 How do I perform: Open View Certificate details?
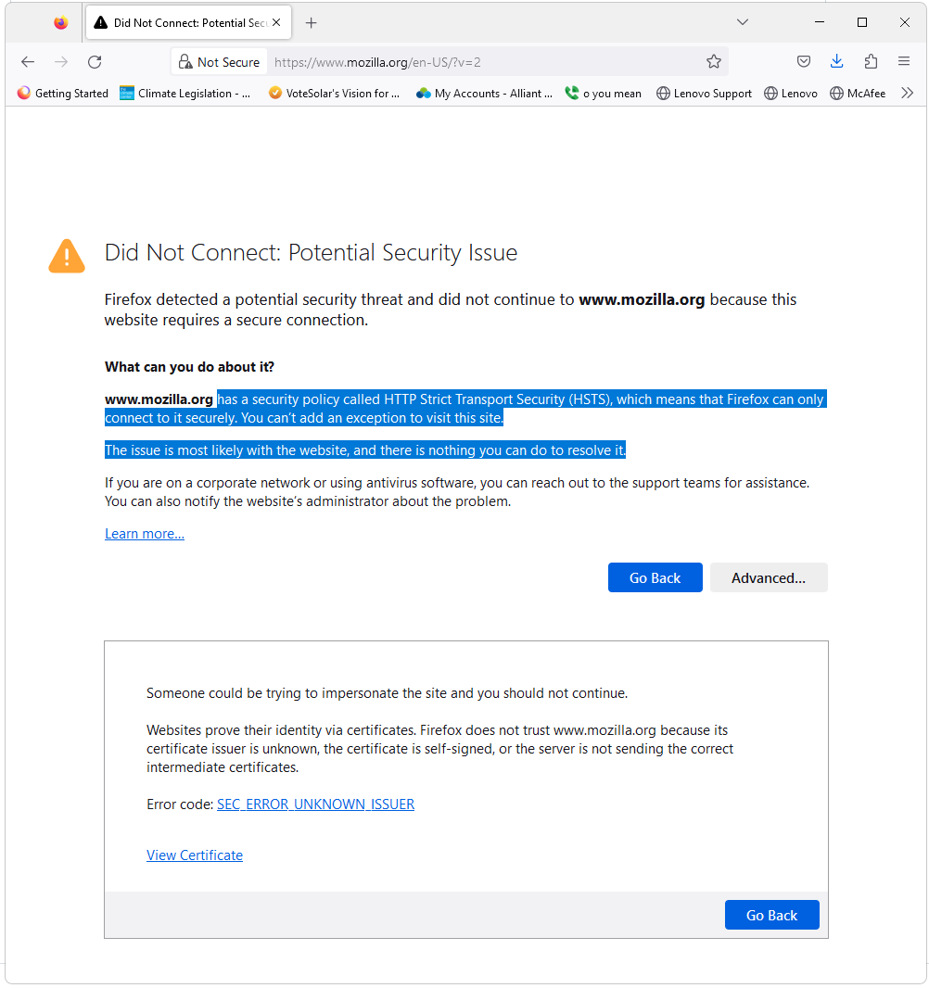194,855
